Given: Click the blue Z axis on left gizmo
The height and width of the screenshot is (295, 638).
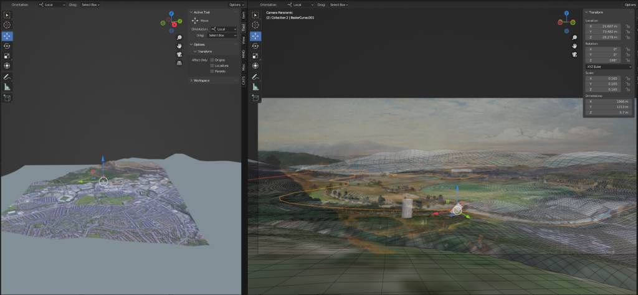Looking at the screenshot, I should pos(172,14).
